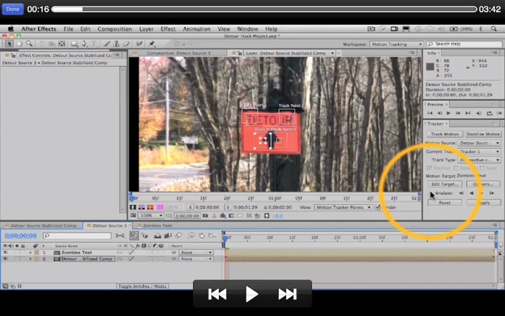Click the large play button in video player
The width and height of the screenshot is (505, 316).
click(251, 294)
